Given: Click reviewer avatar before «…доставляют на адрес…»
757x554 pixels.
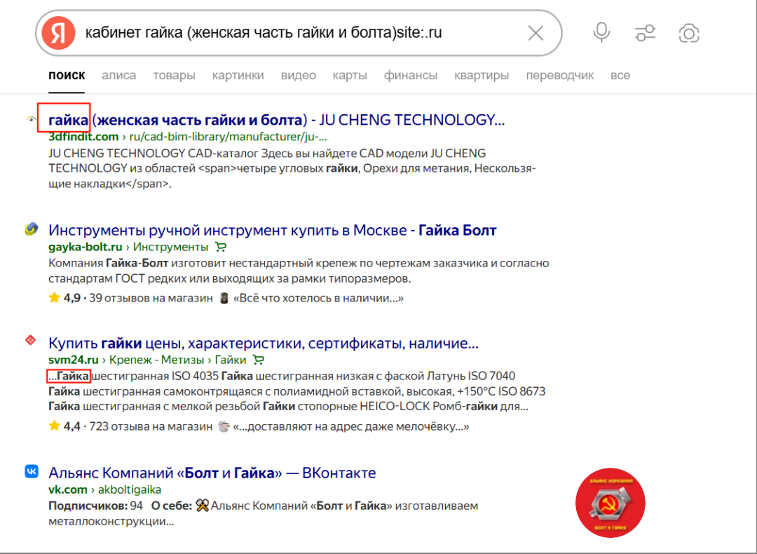Looking at the screenshot, I should tap(224, 426).
